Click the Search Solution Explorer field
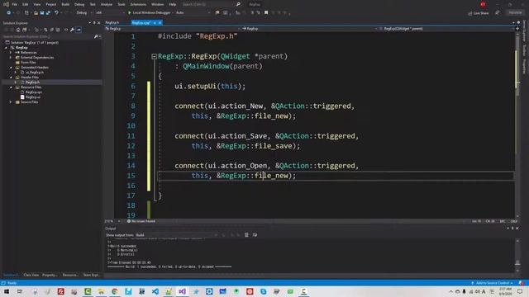The width and height of the screenshot is (529, 297). click(48, 36)
